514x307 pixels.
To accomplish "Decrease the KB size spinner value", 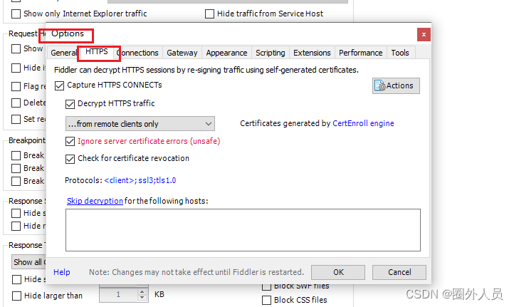I will [142, 298].
